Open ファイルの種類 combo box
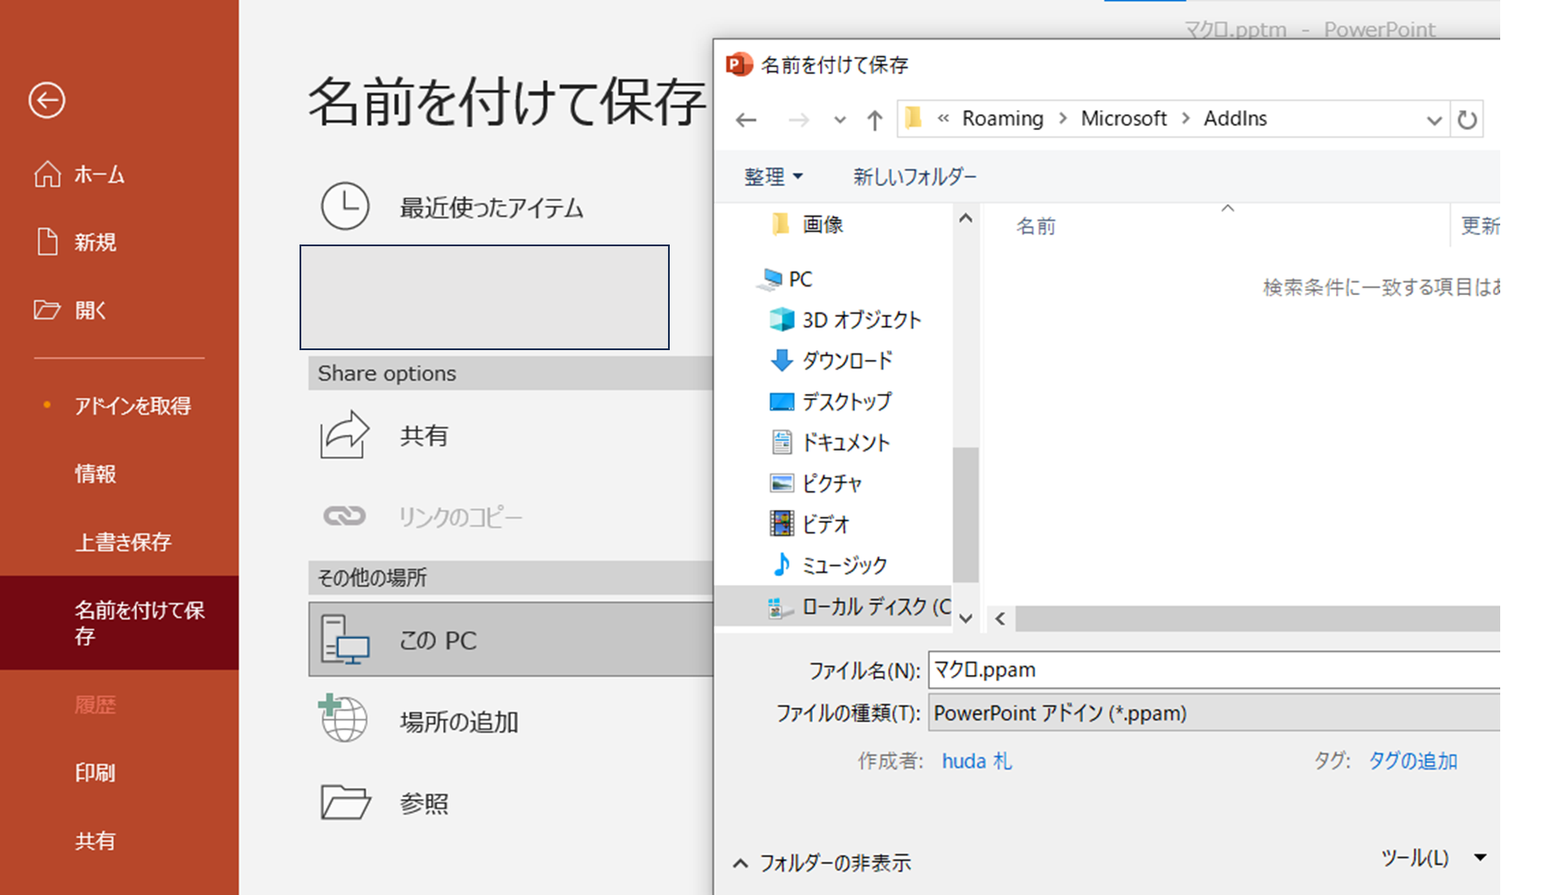This screenshot has width=1543, height=895. point(1214,713)
